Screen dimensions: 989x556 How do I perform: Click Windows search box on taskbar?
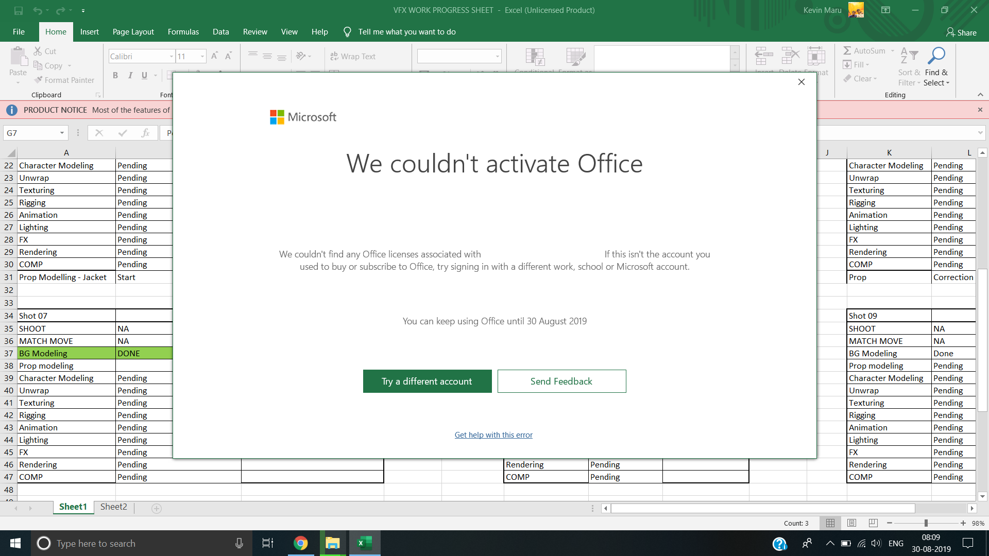point(141,544)
